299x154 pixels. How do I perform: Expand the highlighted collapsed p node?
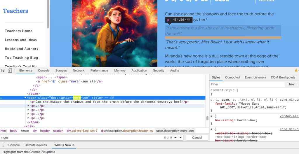pyautogui.click(x=28, y=106)
